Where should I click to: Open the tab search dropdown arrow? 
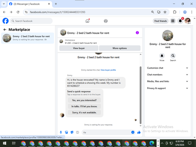coord(4,4)
